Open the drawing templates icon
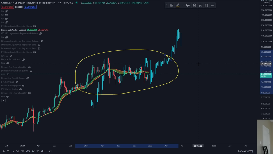The height and width of the screenshot is (154, 273). pyautogui.click(x=172, y=5)
